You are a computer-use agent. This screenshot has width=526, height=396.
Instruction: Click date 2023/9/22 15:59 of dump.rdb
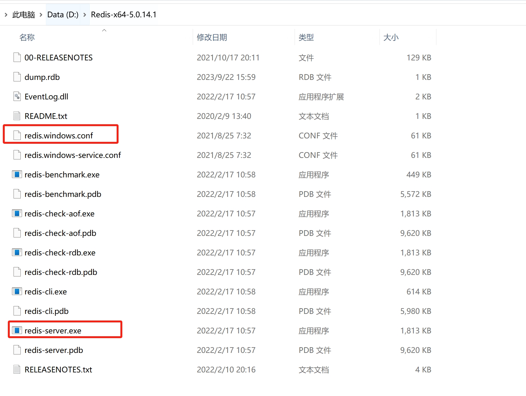point(226,77)
